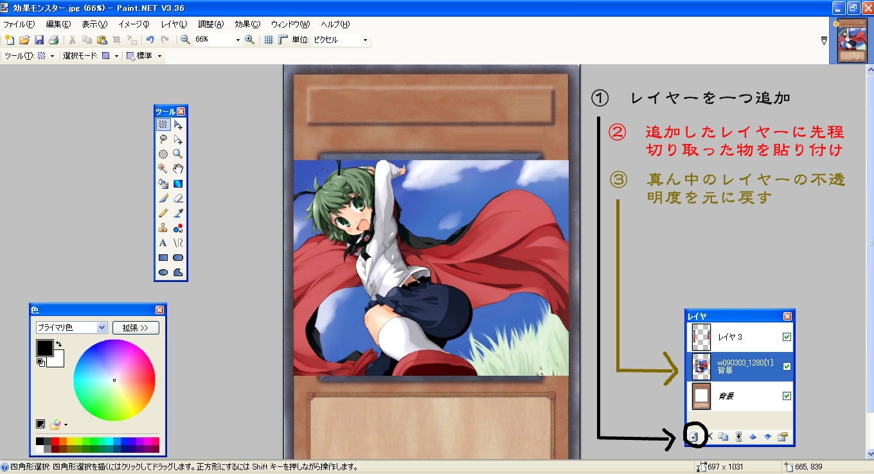
Task: Open the 標準 flood mode dropdown
Action: [x=159, y=56]
